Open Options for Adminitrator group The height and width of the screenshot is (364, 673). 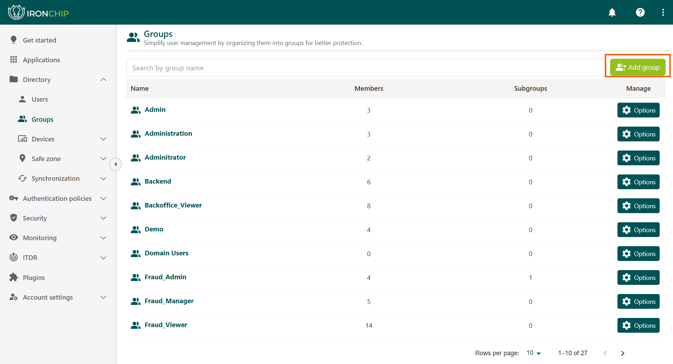[638, 158]
